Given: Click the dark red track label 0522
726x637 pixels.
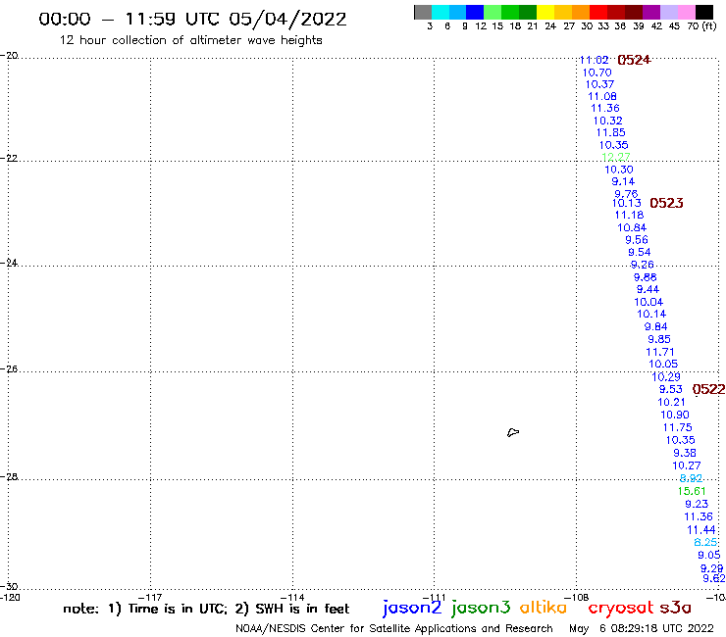Looking at the screenshot, I should pyautogui.click(x=708, y=389).
